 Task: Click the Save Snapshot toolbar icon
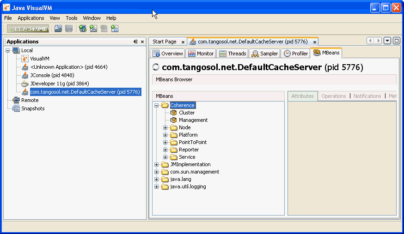69,29
